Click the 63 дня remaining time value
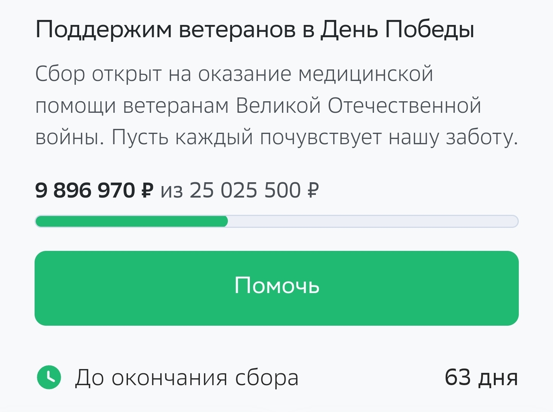This screenshot has height=412, width=553. [x=481, y=377]
